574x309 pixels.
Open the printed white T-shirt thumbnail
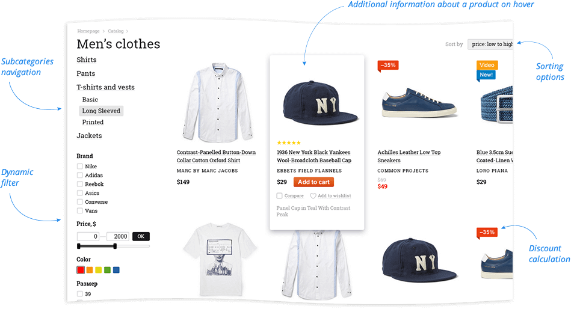click(x=220, y=259)
